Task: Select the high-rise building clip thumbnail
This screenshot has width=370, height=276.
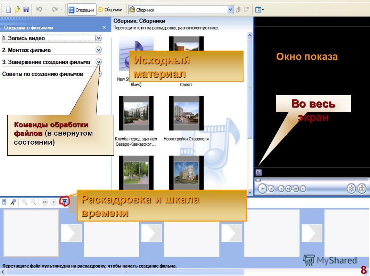Action: click(187, 173)
